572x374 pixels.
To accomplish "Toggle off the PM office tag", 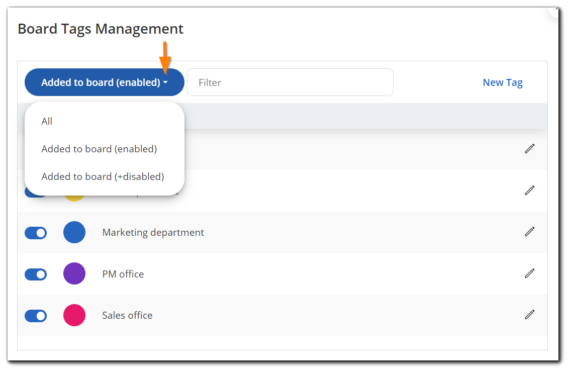I will pos(36,274).
